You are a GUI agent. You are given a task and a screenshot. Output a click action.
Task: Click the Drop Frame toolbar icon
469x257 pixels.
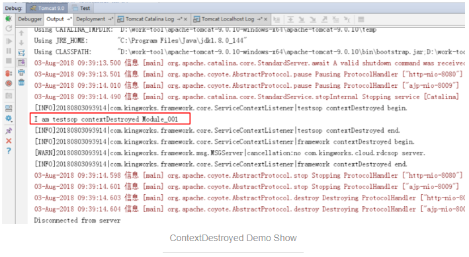pos(335,19)
